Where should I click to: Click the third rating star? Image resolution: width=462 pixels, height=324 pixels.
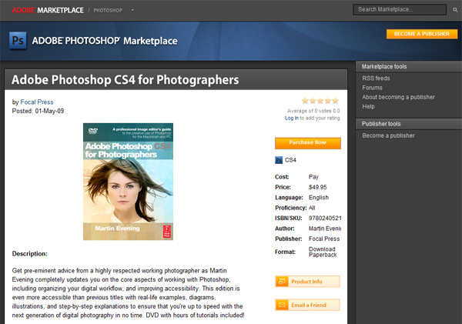(x=320, y=101)
